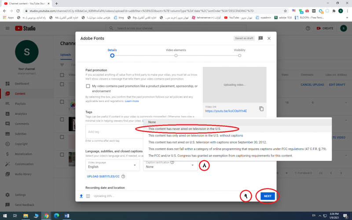Viewport: 352px width, 220px height.
Task: Choose the 'None' caption certification option
Action: (152, 122)
